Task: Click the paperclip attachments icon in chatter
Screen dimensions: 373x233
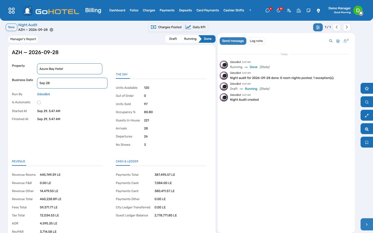Action: click(338, 41)
